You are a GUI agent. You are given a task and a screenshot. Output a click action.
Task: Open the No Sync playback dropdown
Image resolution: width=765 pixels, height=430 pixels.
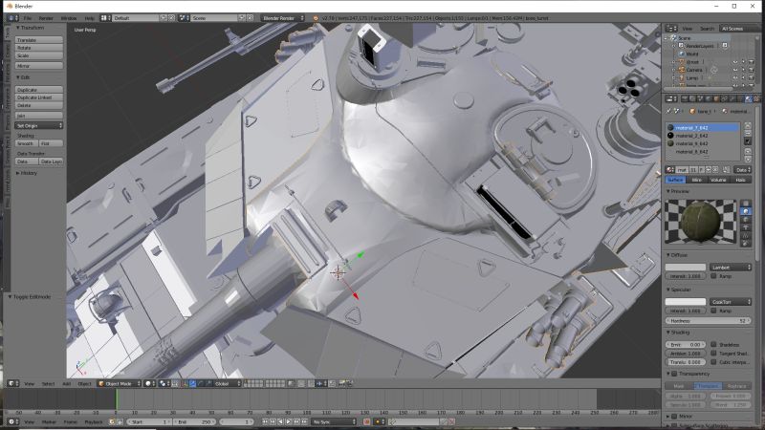click(334, 421)
